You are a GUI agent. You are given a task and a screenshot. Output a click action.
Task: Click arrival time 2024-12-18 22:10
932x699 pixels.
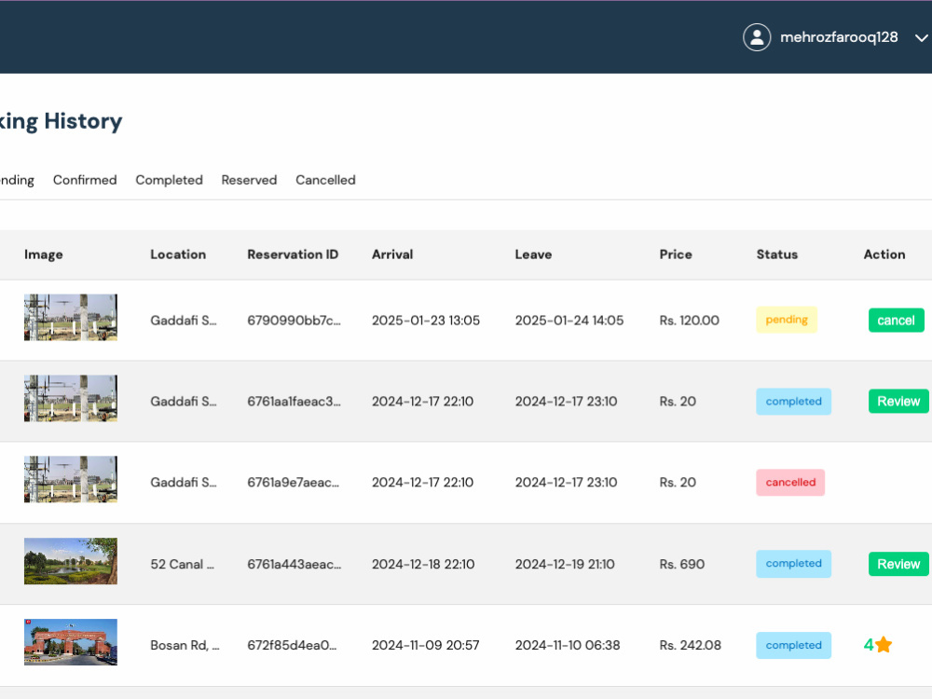coord(423,564)
